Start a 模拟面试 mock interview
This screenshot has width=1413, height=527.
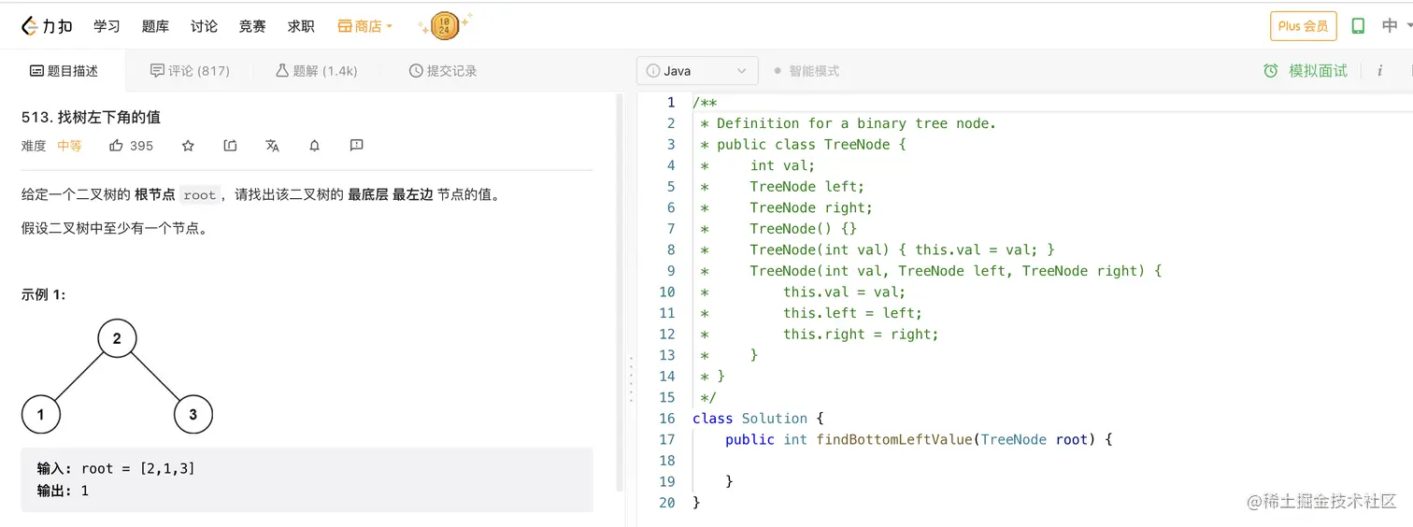point(1306,71)
